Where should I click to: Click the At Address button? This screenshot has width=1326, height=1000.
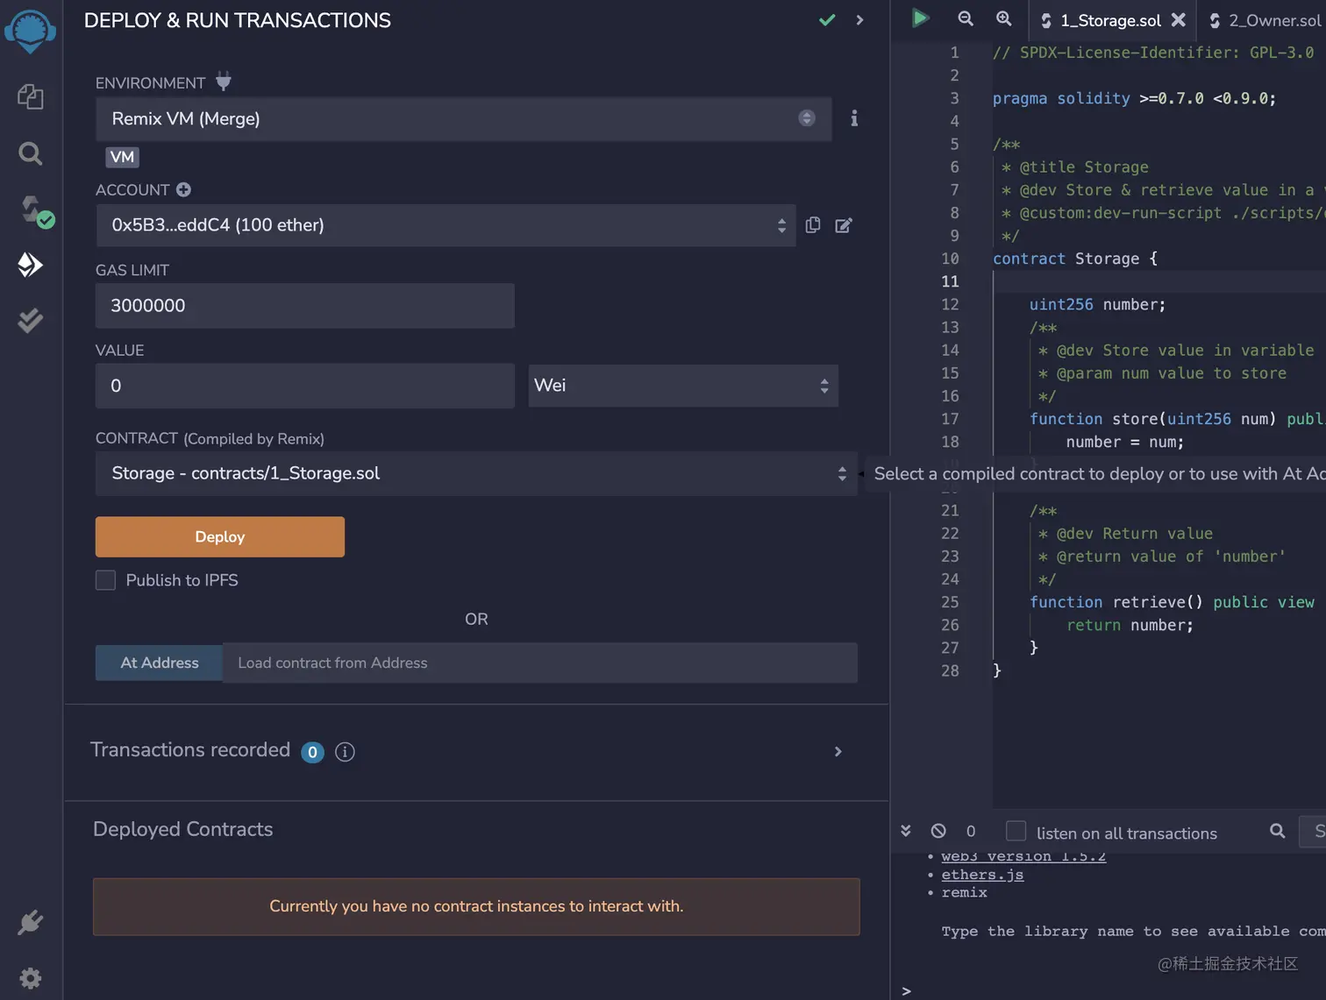pos(160,663)
